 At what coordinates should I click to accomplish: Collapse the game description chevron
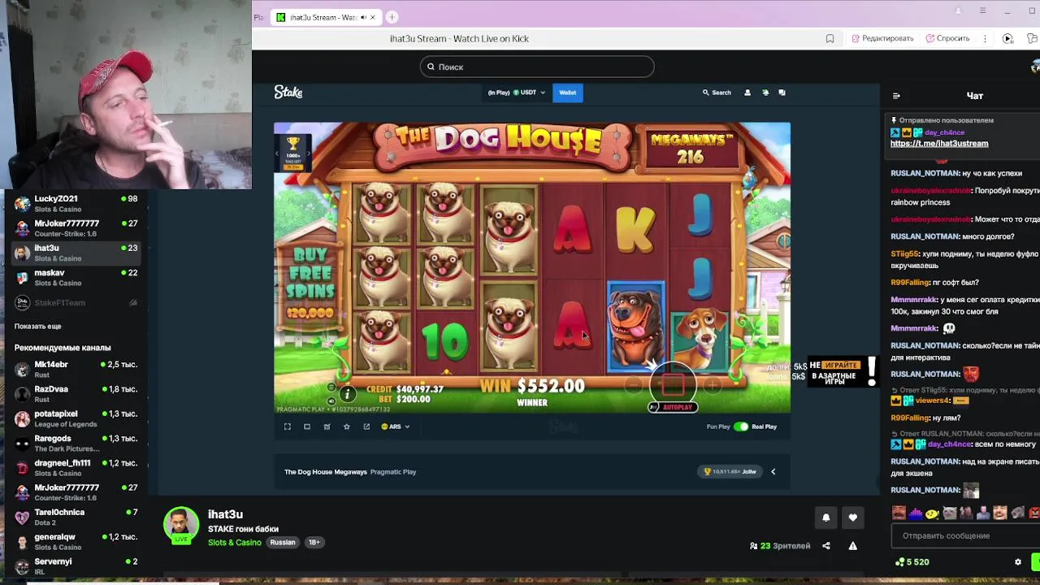coord(773,471)
